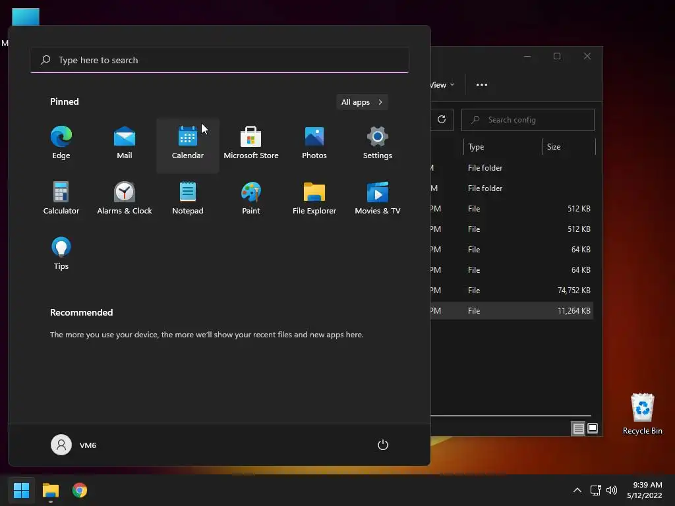675x506 pixels.
Task: Launch Google Chrome from the taskbar
Action: (80, 490)
